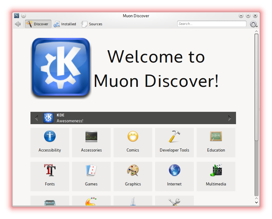Open the crossed tools category icon

[174, 202]
